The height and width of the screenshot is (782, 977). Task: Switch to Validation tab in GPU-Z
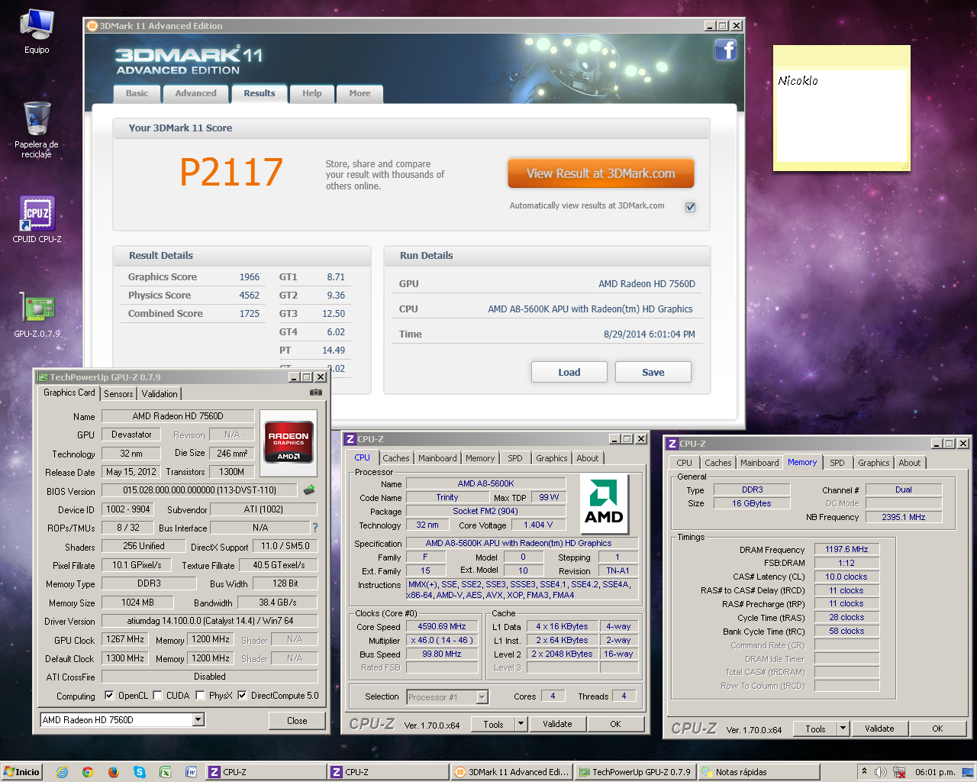point(160,394)
